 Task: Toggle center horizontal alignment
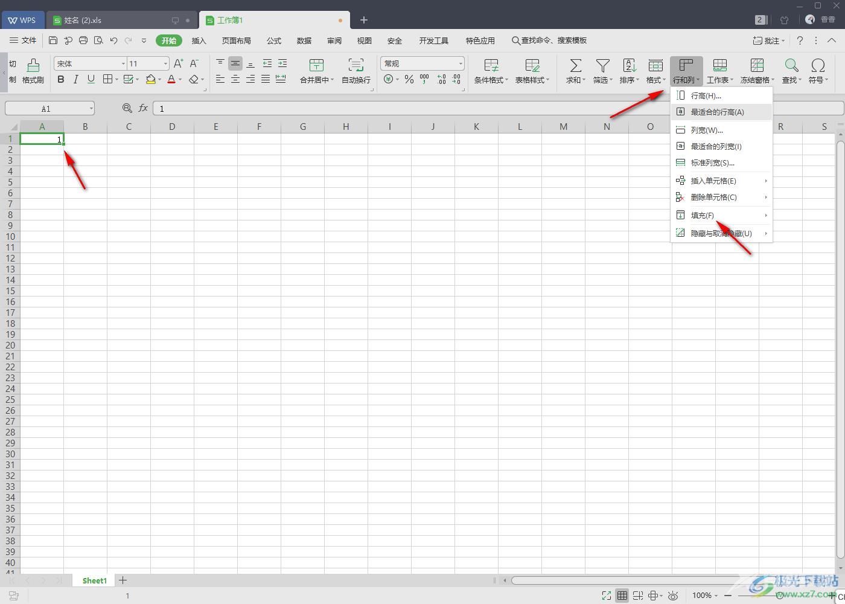pos(235,79)
